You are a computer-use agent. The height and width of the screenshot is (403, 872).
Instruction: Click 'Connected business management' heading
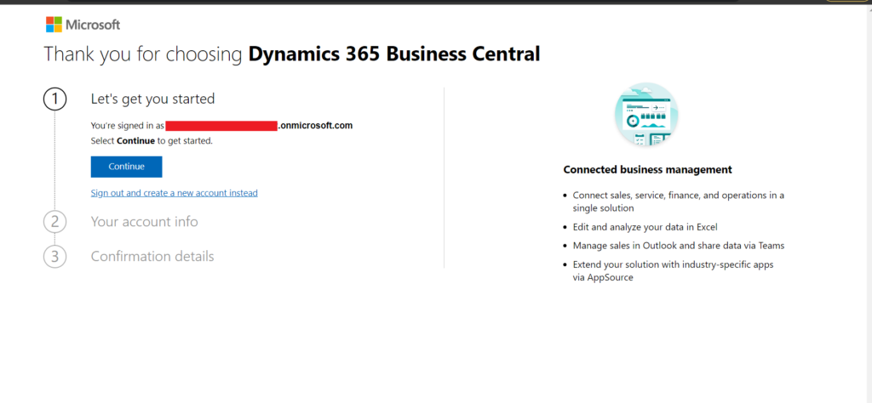647,170
